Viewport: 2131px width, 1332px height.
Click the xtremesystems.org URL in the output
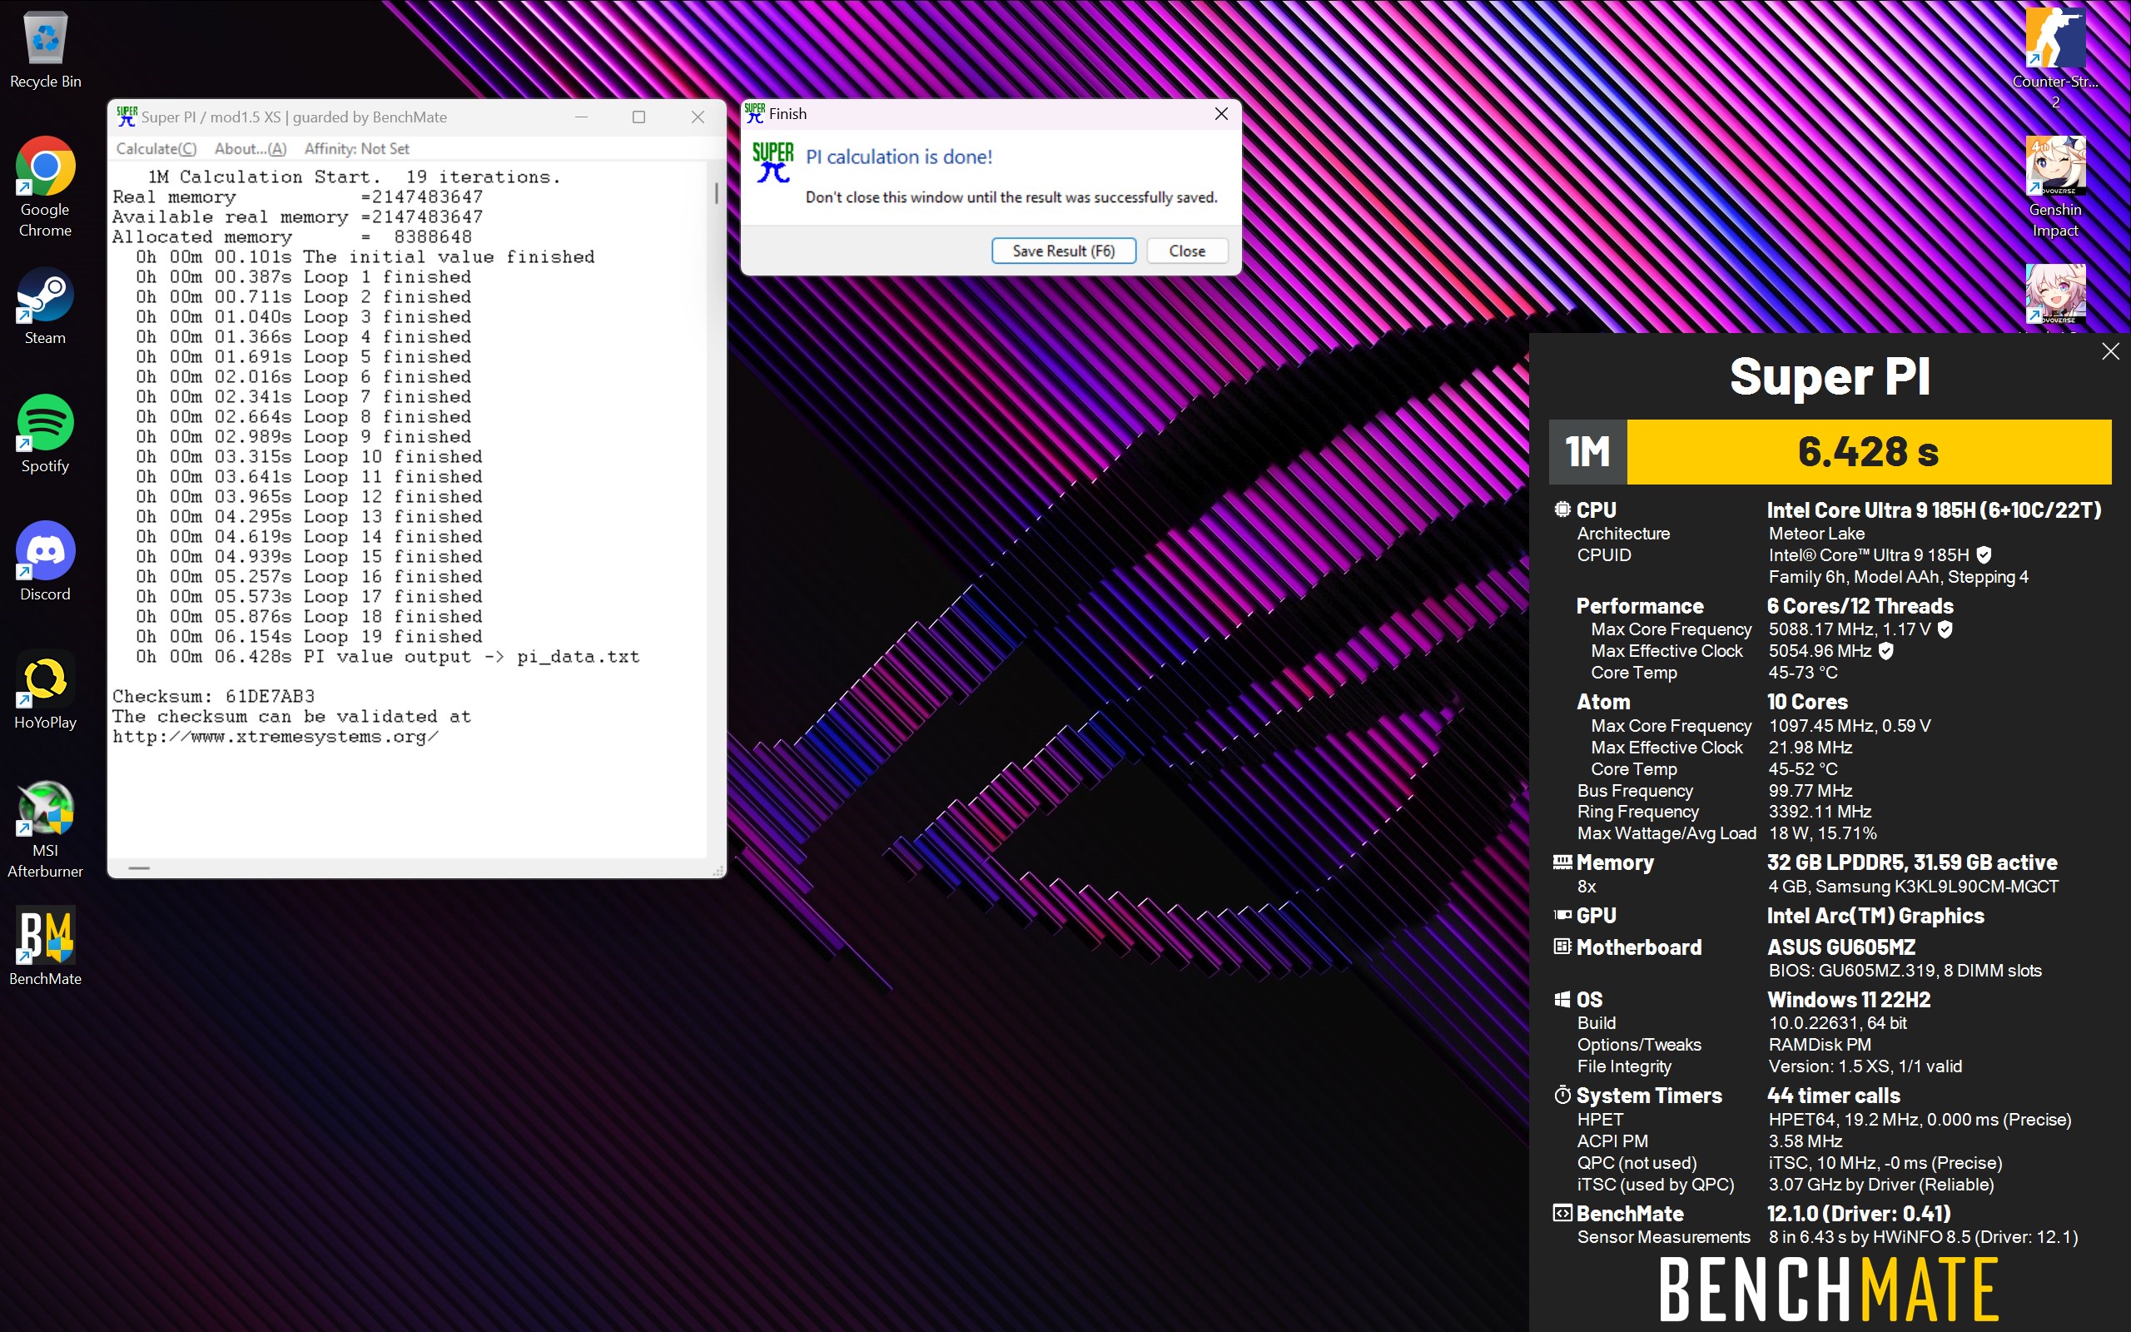(x=275, y=737)
